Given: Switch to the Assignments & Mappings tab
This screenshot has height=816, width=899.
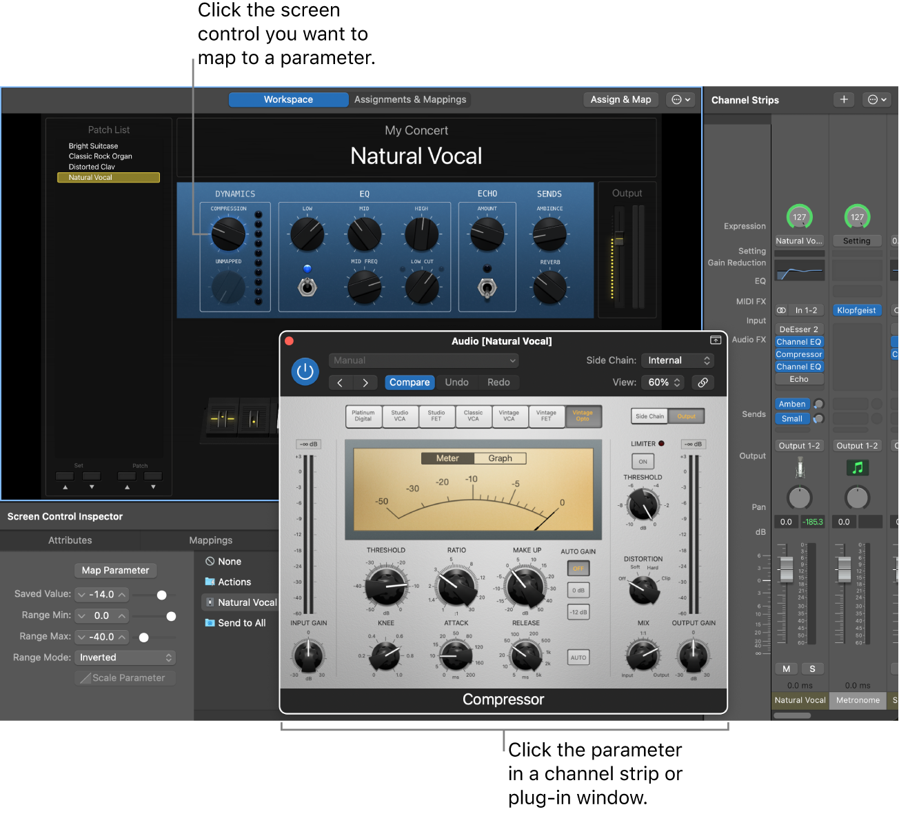Looking at the screenshot, I should [410, 99].
